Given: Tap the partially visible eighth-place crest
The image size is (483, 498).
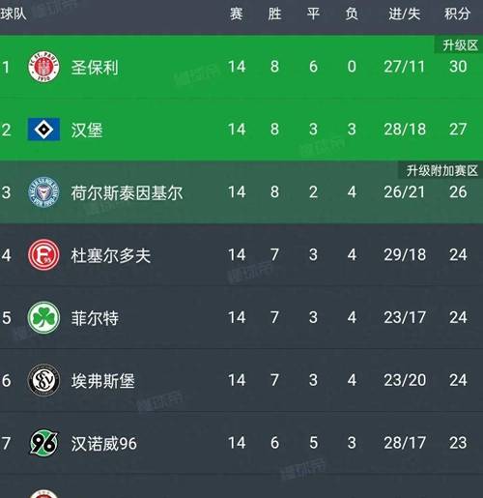Looking at the screenshot, I should (x=43, y=493).
